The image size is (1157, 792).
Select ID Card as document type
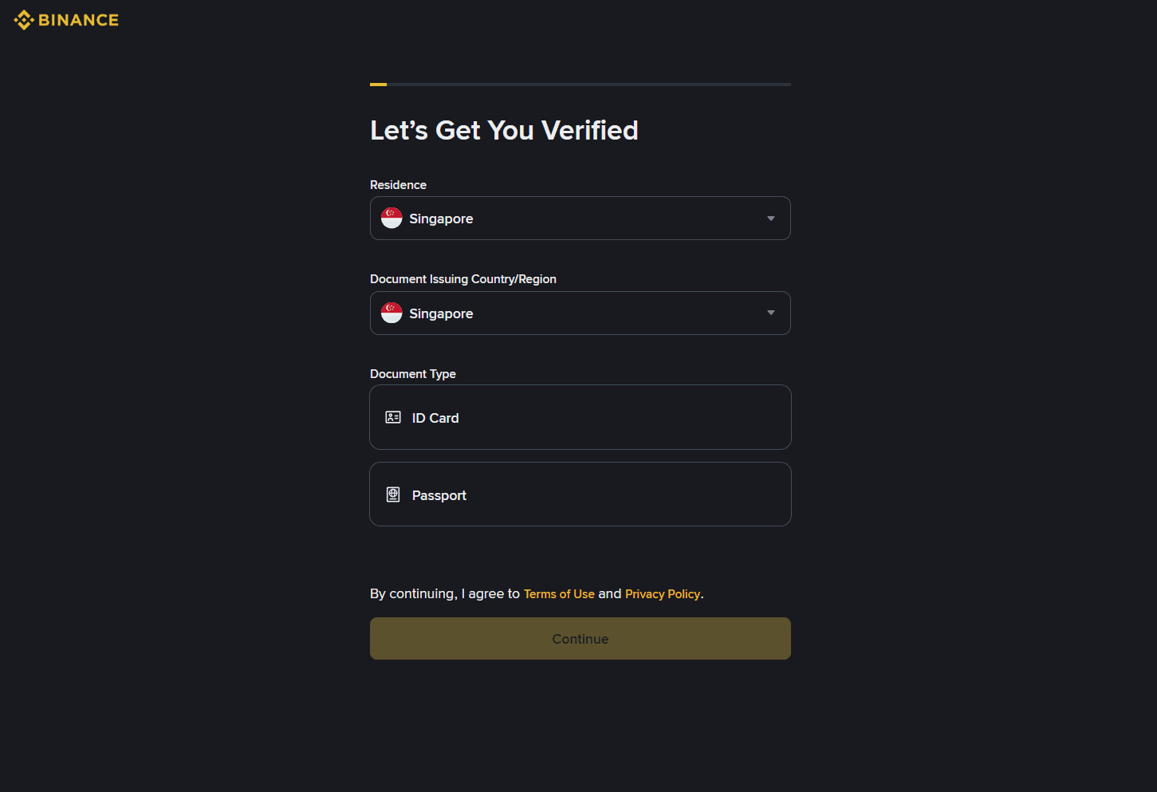[580, 417]
